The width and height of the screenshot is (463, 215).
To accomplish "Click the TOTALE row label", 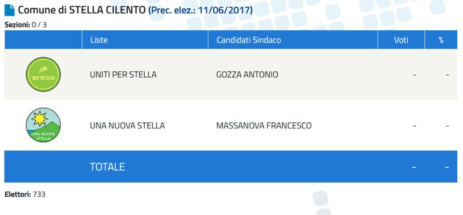I will click(107, 167).
